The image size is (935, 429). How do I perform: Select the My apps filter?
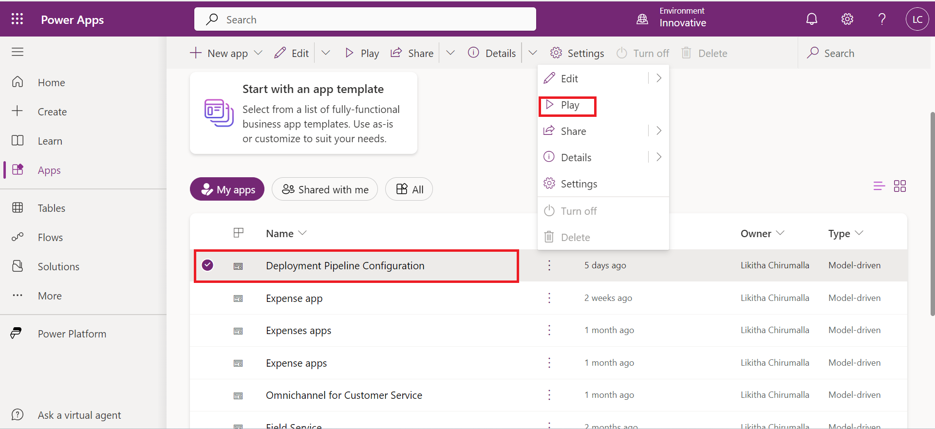coord(227,189)
